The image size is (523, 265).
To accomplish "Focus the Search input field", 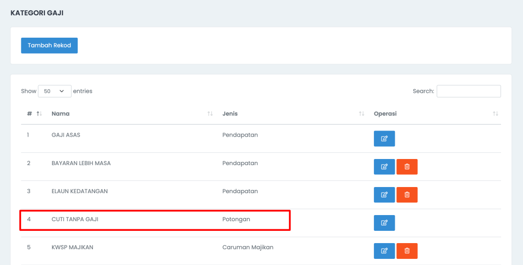I will click(469, 91).
